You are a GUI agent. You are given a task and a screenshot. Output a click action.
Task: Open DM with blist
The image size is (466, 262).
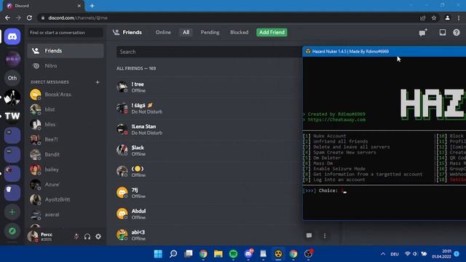66,109
